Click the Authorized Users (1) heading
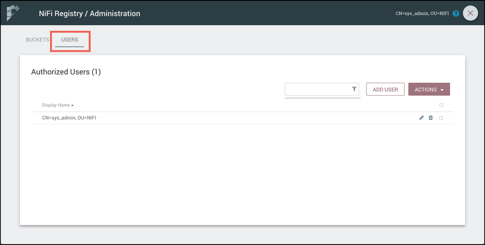 click(x=66, y=72)
